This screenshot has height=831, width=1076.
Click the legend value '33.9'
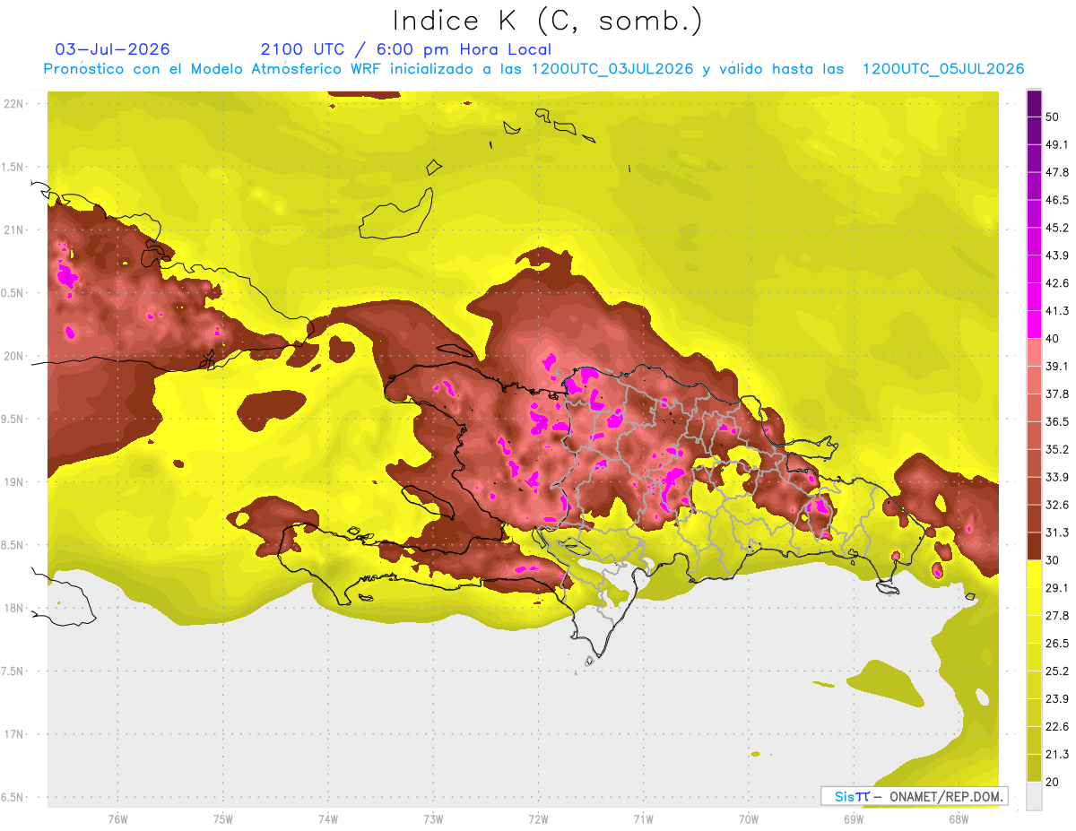(x=1057, y=477)
